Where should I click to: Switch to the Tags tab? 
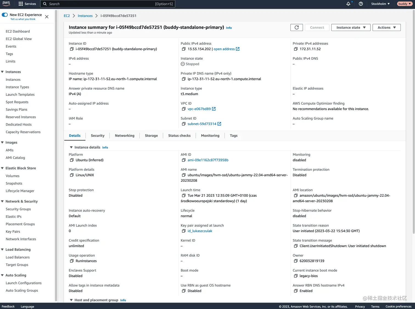click(x=234, y=136)
